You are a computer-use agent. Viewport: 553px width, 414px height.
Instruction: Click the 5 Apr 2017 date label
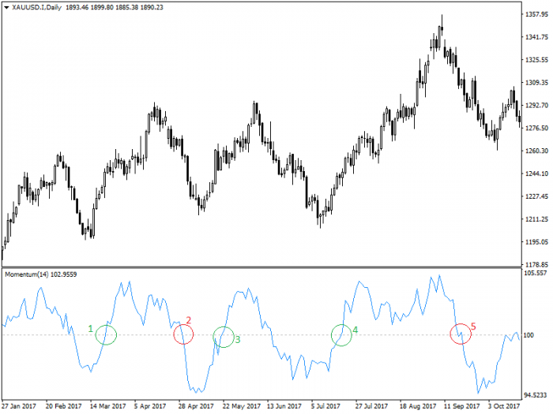[x=150, y=406]
